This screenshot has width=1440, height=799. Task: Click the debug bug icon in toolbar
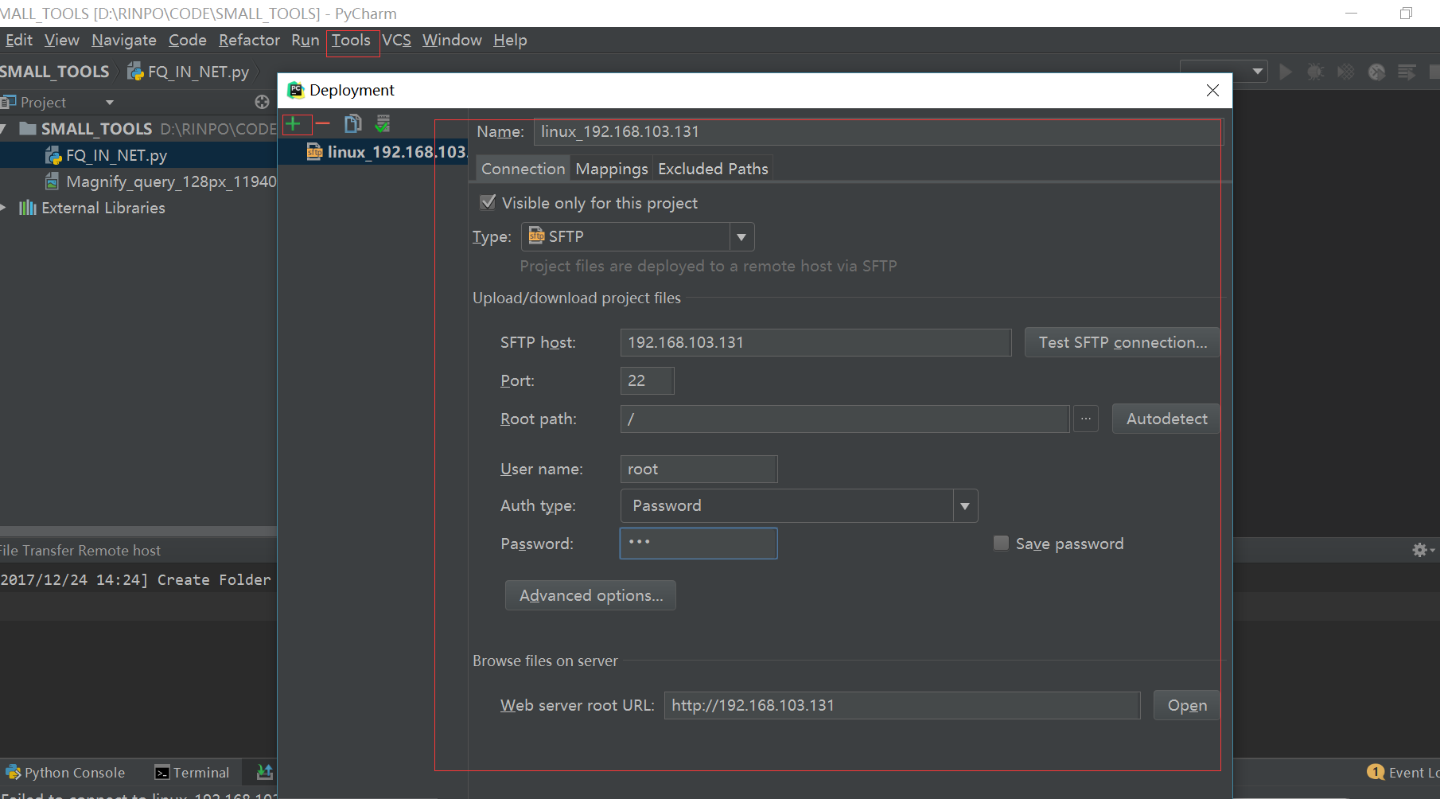[1316, 72]
